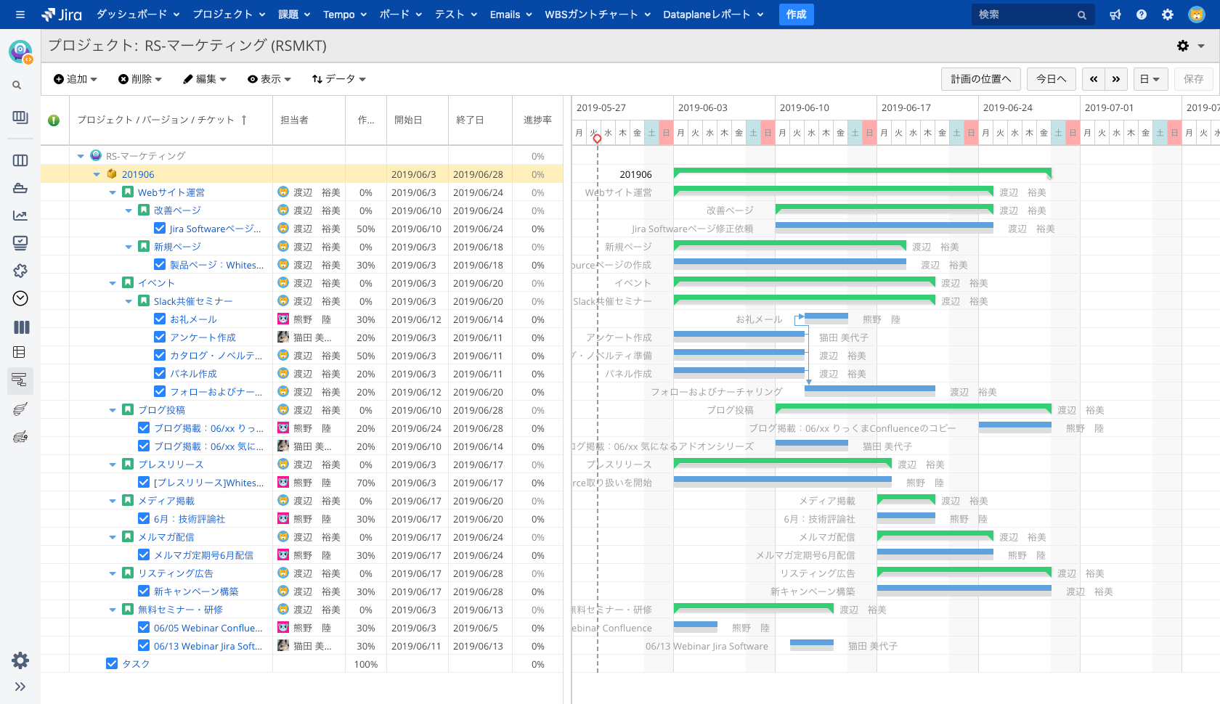This screenshot has width=1220, height=704.
Task: Toggle checkbox for 新キャンペーン構築 ticket
Action: coord(144,591)
